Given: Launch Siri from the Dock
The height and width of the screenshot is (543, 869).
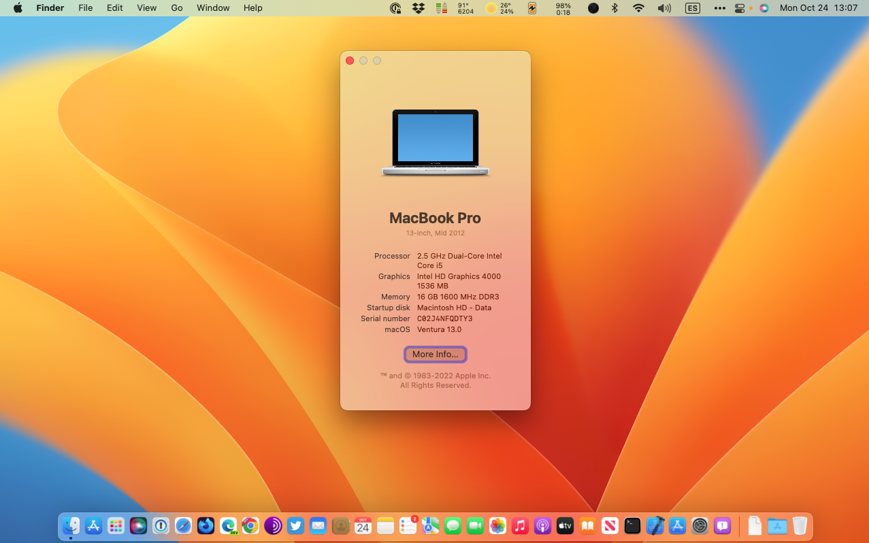Looking at the screenshot, I should (x=138, y=525).
